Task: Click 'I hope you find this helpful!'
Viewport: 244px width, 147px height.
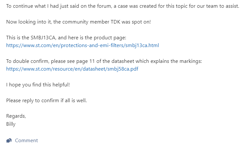Action: click(38, 85)
